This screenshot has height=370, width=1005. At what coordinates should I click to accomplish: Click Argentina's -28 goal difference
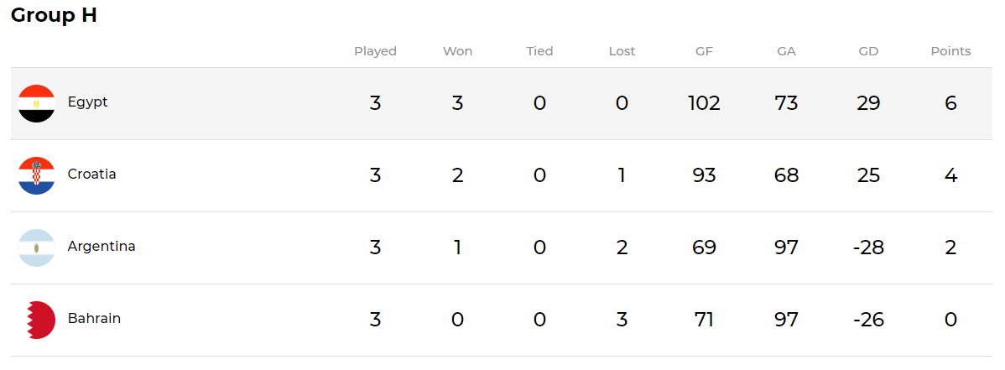868,248
